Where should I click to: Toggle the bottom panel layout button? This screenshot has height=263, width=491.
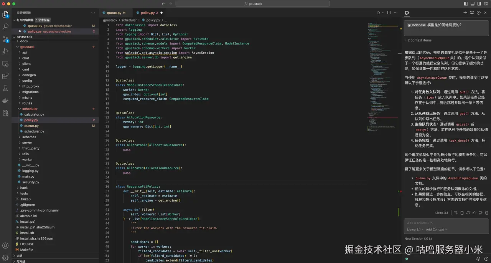tap(473, 4)
